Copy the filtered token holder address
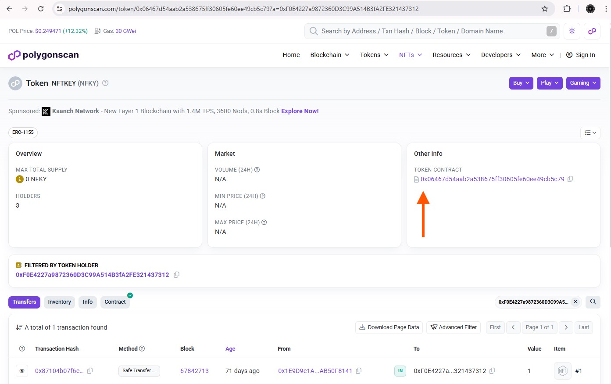 [x=176, y=275]
